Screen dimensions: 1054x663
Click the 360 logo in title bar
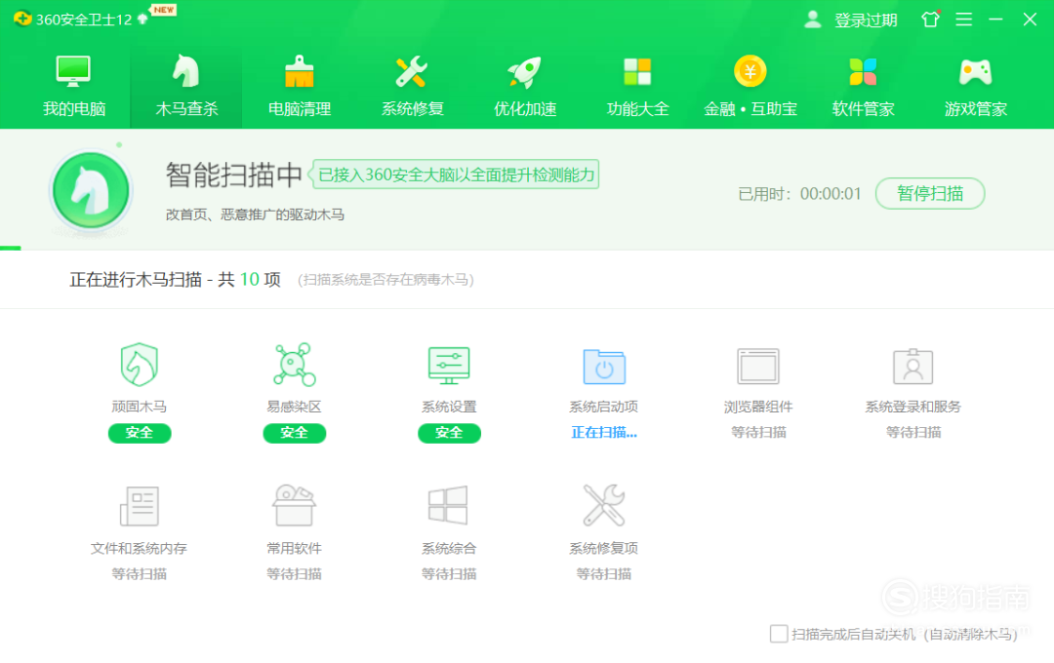pyautogui.click(x=22, y=19)
